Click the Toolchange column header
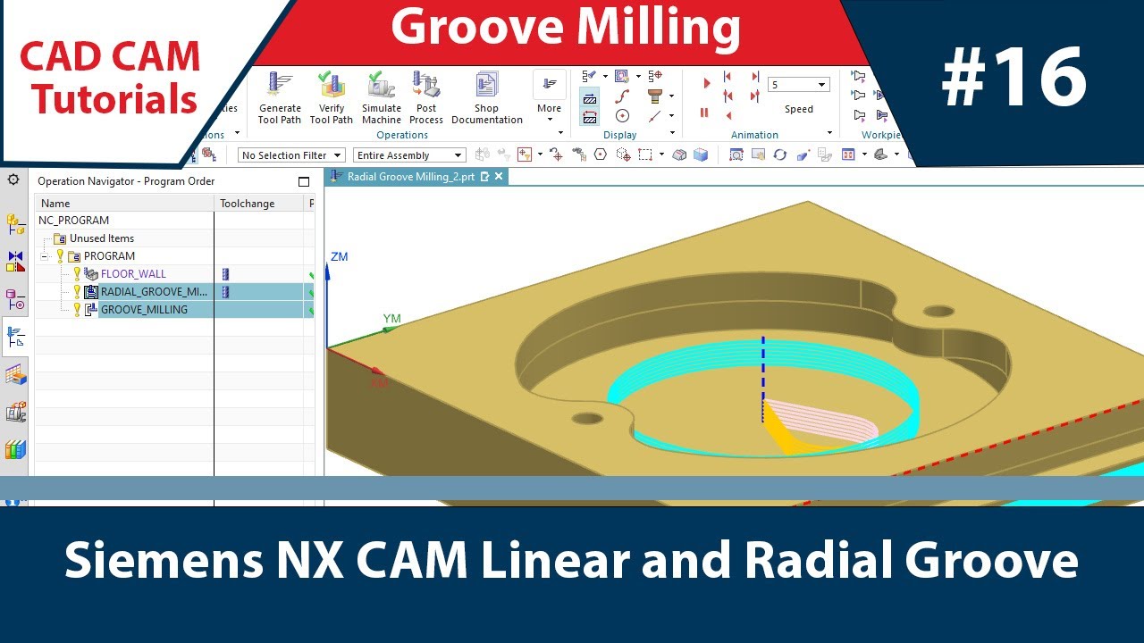The image size is (1144, 643). point(260,204)
